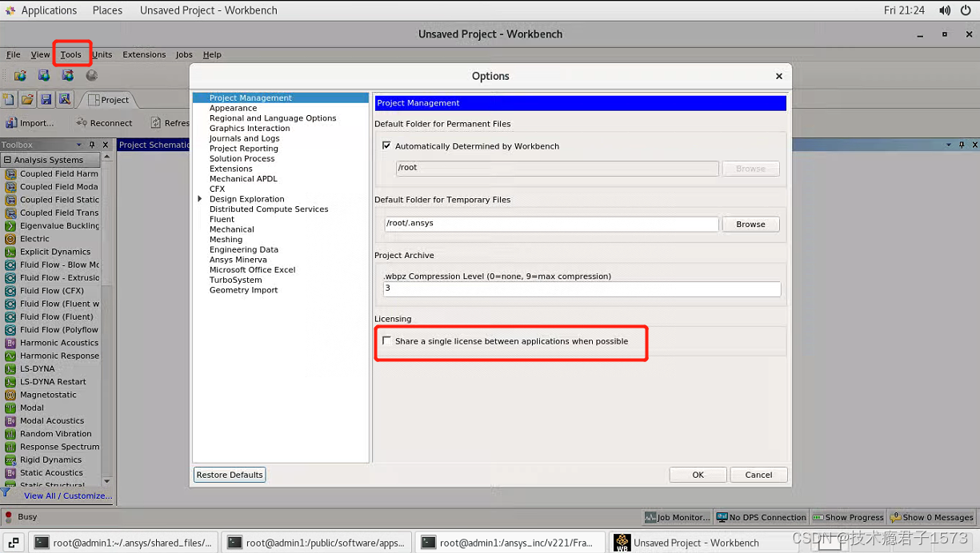Click the No DPS Connection status indicator
The width and height of the screenshot is (980, 553).
click(761, 517)
